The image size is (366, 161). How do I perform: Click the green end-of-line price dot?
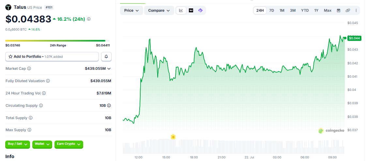tap(345, 38)
